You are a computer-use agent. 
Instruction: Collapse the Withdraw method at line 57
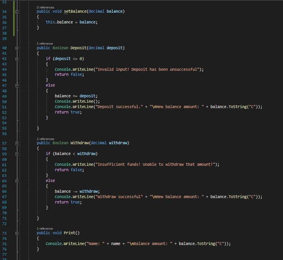click(17, 143)
